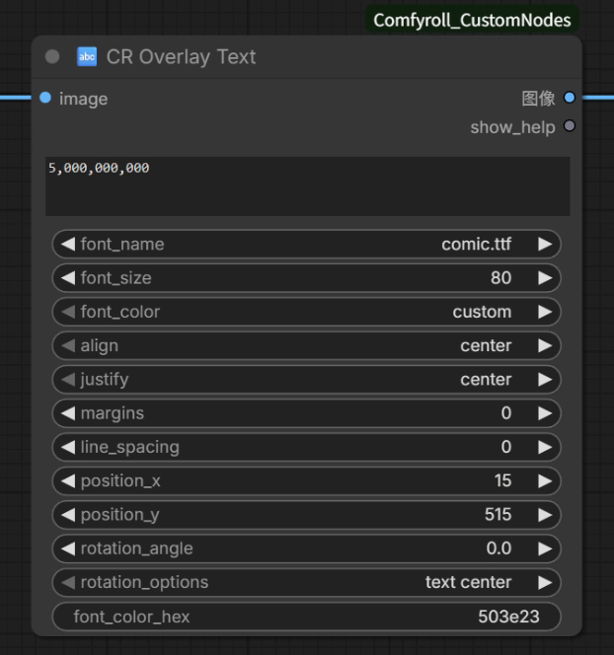Select previous font_name with left arrow
The height and width of the screenshot is (655, 614).
(68, 244)
